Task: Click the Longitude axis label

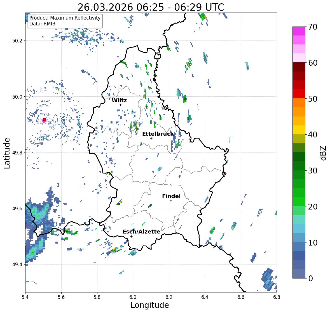Action: point(150,305)
